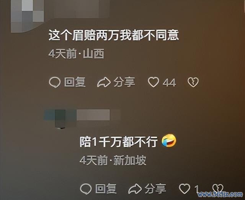245x200 pixels.
Task: Click the laughing crying emoji in reply
Action: 169,140
